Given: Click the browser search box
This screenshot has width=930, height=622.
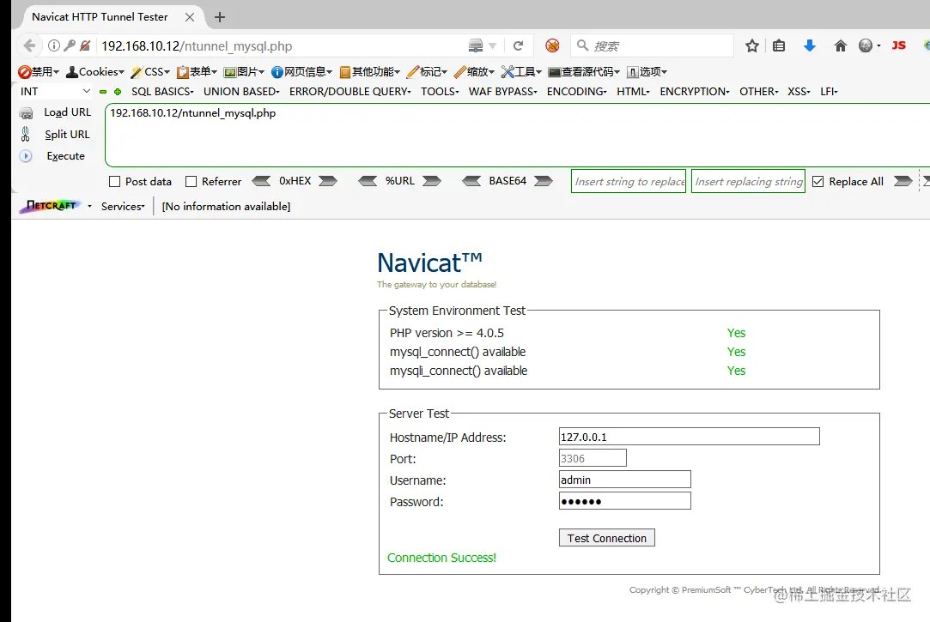Looking at the screenshot, I should (x=653, y=45).
